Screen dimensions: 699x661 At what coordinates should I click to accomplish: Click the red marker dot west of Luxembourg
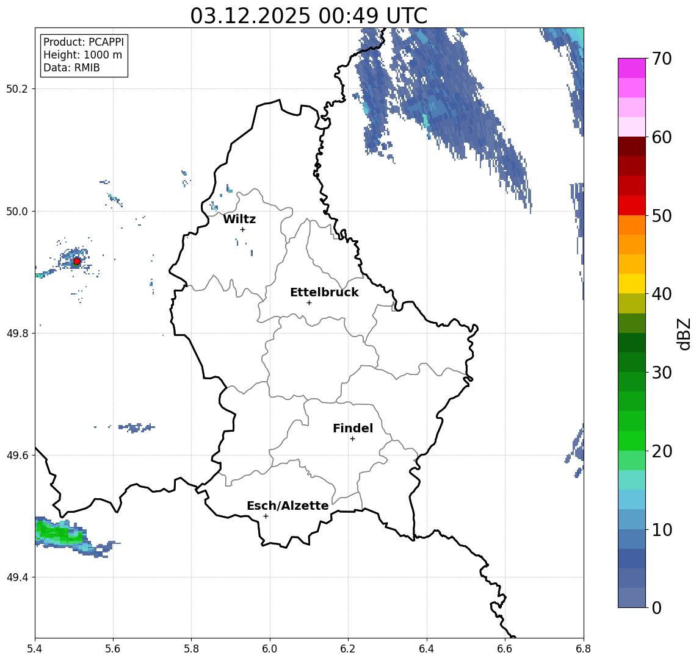click(x=77, y=261)
